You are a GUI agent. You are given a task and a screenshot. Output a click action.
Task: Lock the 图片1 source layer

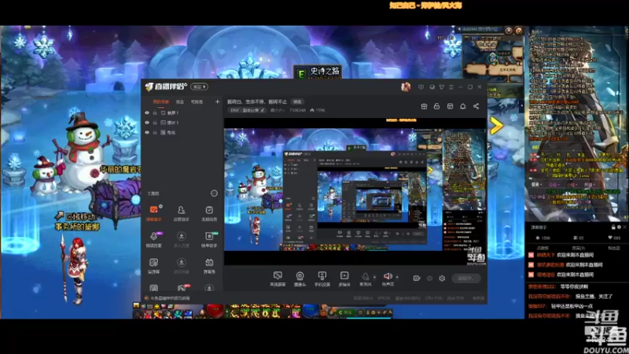155,123
